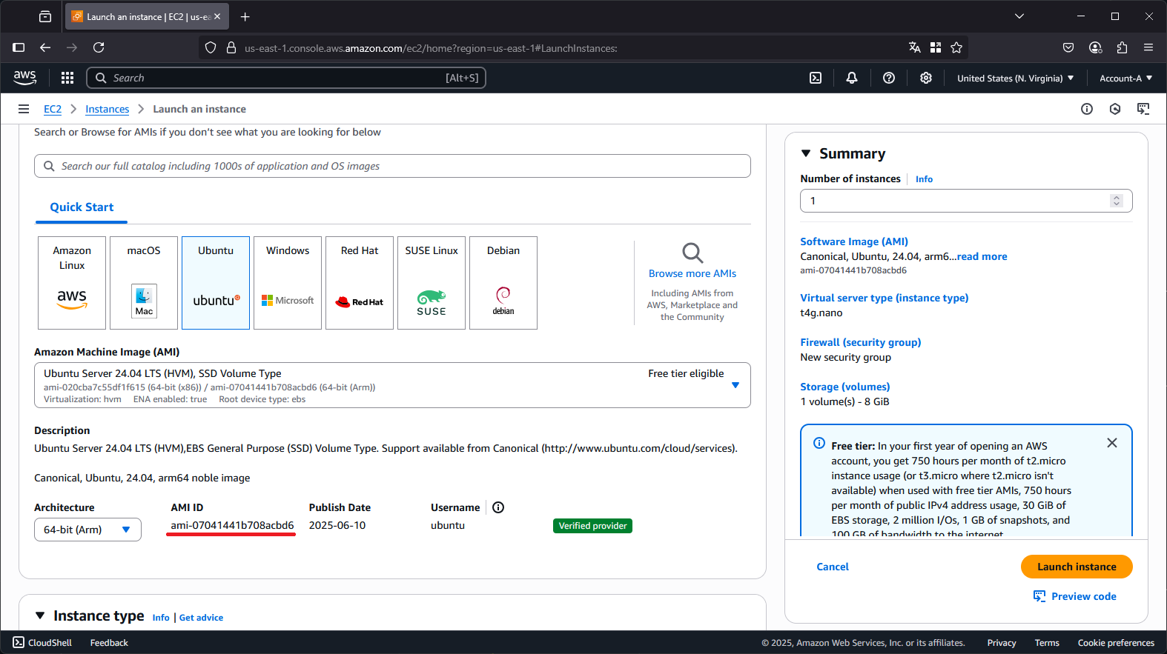Open browser extensions puzzle icon
This screenshot has height=654, width=1167.
1122,47
